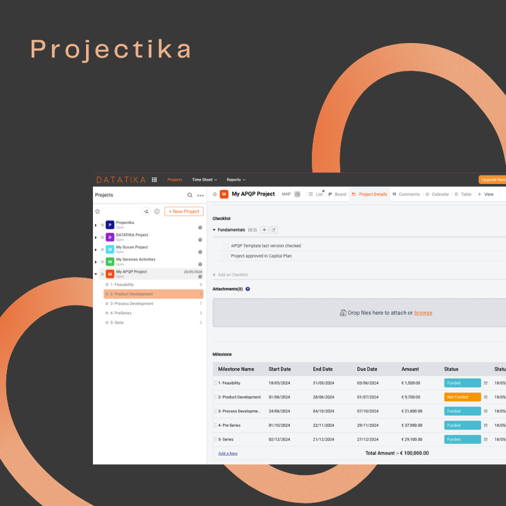
Task: Click the Upgrade Now button
Action: (x=493, y=180)
